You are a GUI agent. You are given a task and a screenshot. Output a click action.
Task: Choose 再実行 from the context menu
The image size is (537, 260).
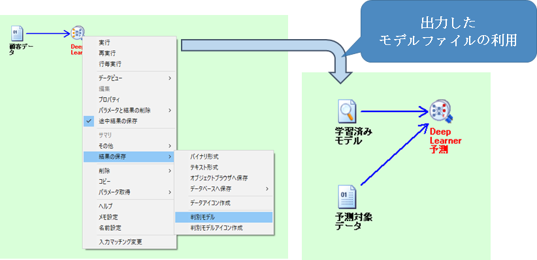tap(130, 53)
